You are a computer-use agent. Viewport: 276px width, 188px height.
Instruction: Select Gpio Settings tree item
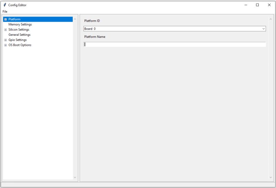click(18, 40)
